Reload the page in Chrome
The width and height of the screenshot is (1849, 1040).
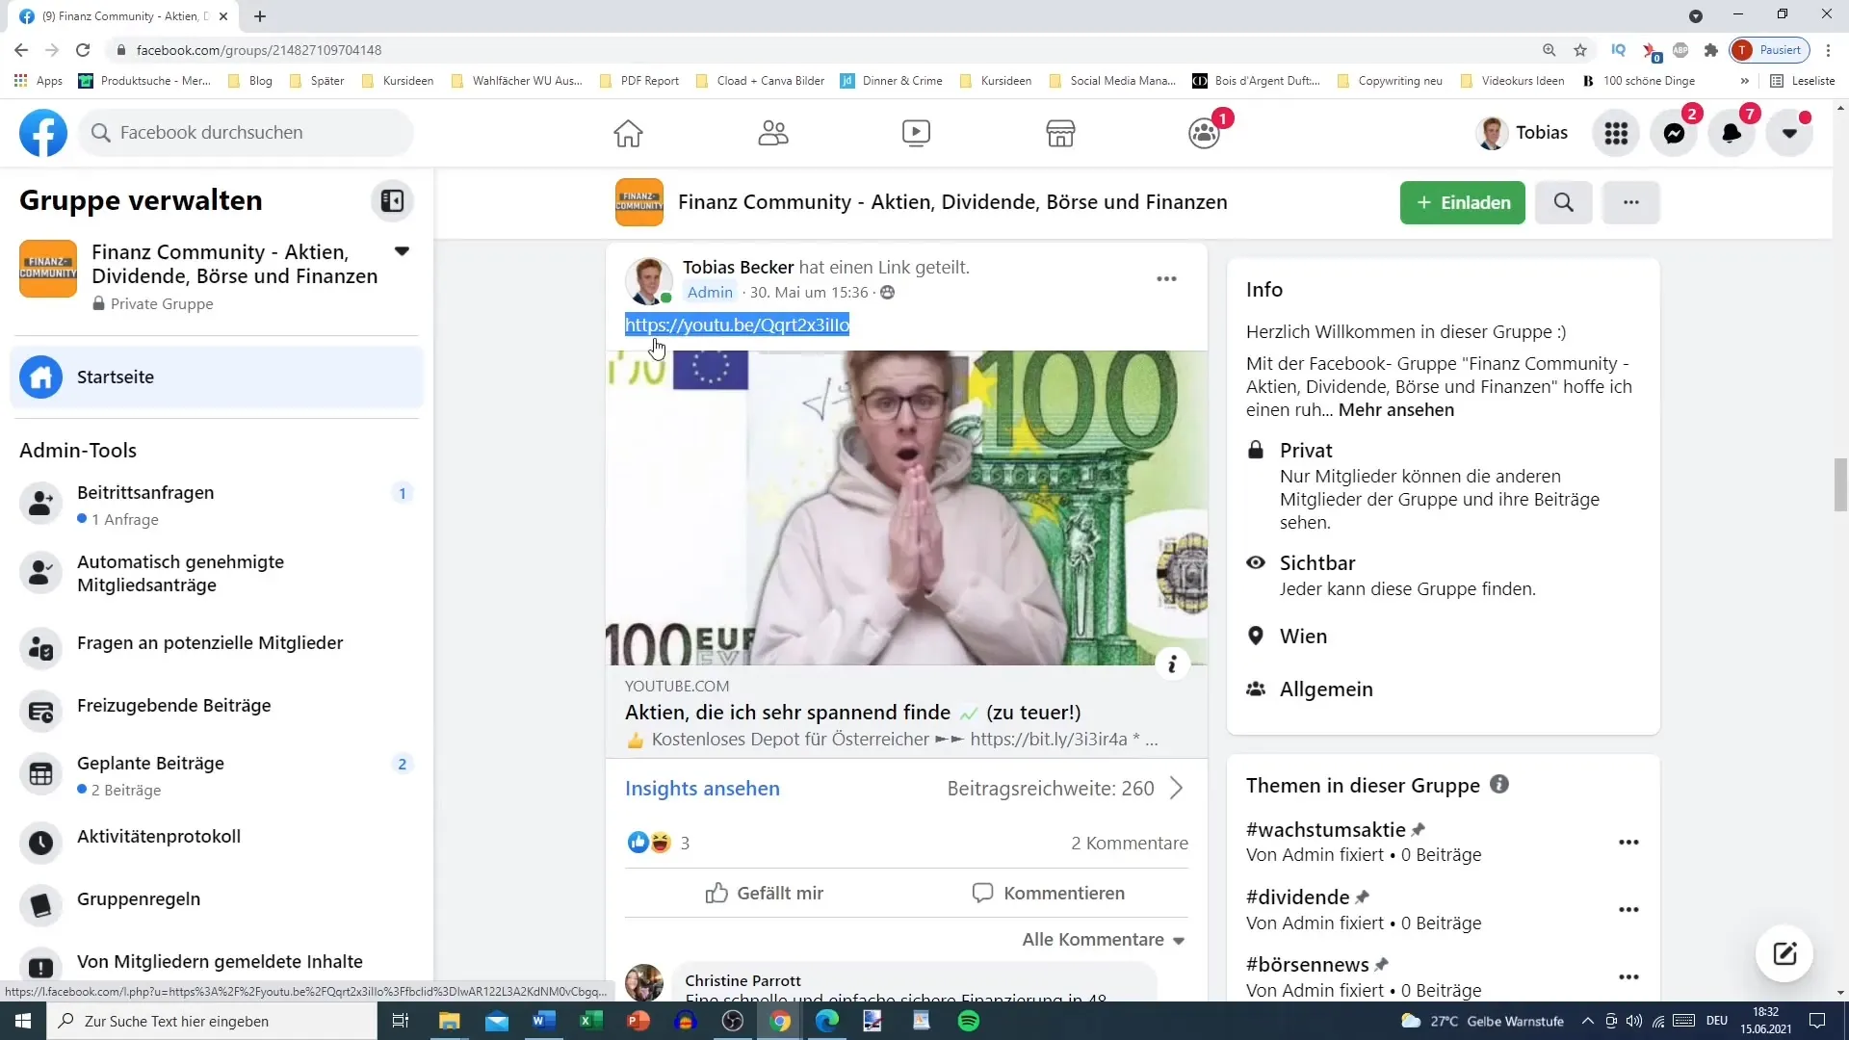point(83,50)
